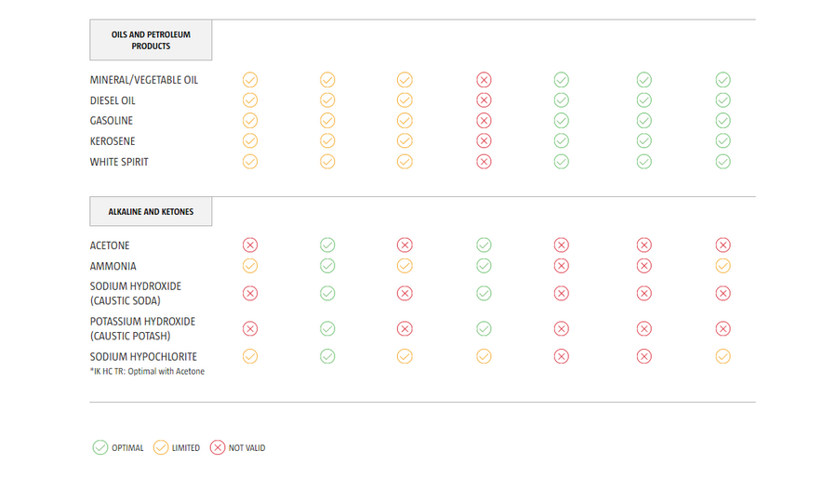Click the red X in the Kerosene row
The height and width of the screenshot is (477, 837).
coord(484,141)
